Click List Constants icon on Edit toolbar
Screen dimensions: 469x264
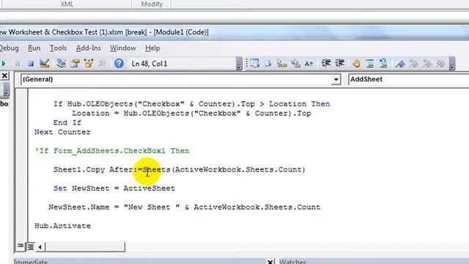(x=268, y=64)
